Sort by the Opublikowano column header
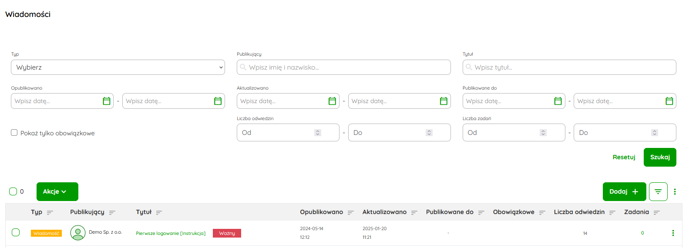This screenshot has width=689, height=248. 321,212
